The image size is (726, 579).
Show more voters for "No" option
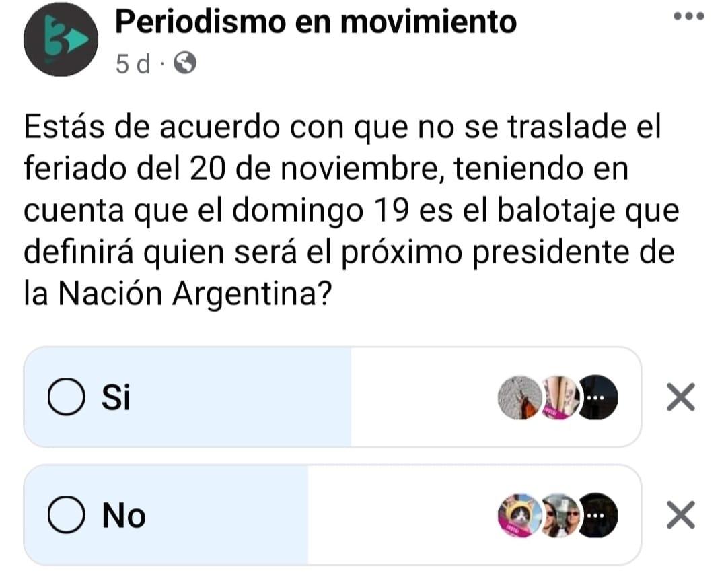(595, 516)
